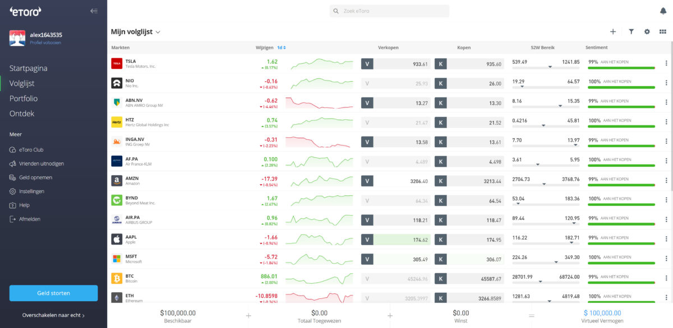The height and width of the screenshot is (328, 673).
Task: Sort by Sentiment column header
Action: click(596, 48)
